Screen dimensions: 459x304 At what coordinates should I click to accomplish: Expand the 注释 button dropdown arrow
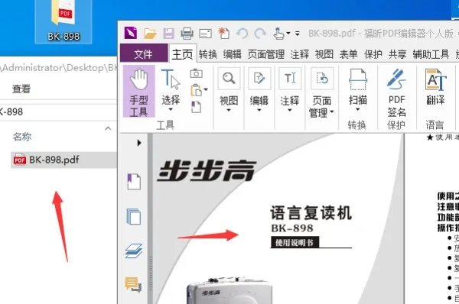pyautogui.click(x=289, y=111)
